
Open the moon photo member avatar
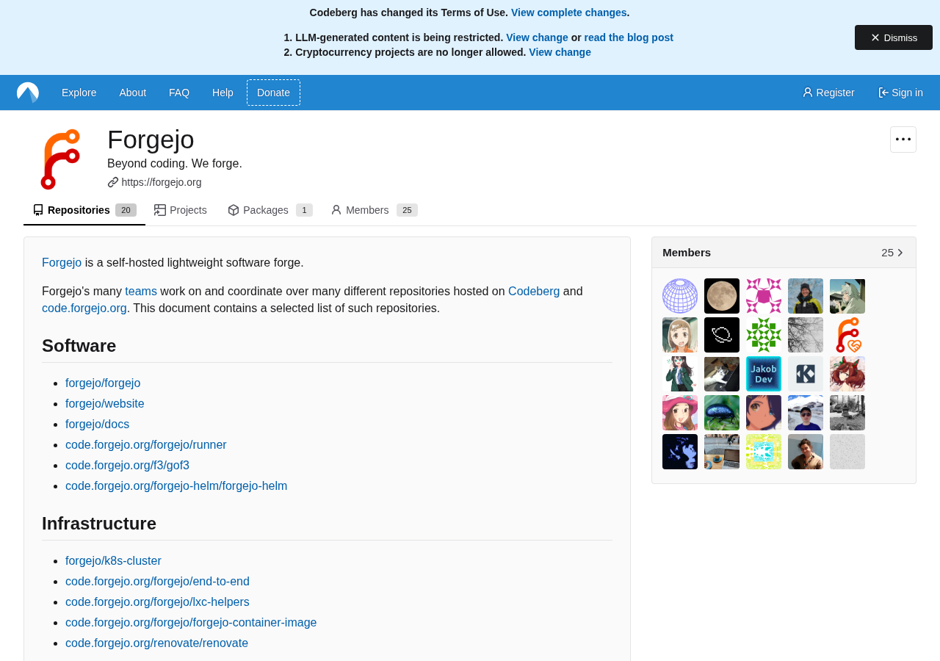click(722, 296)
